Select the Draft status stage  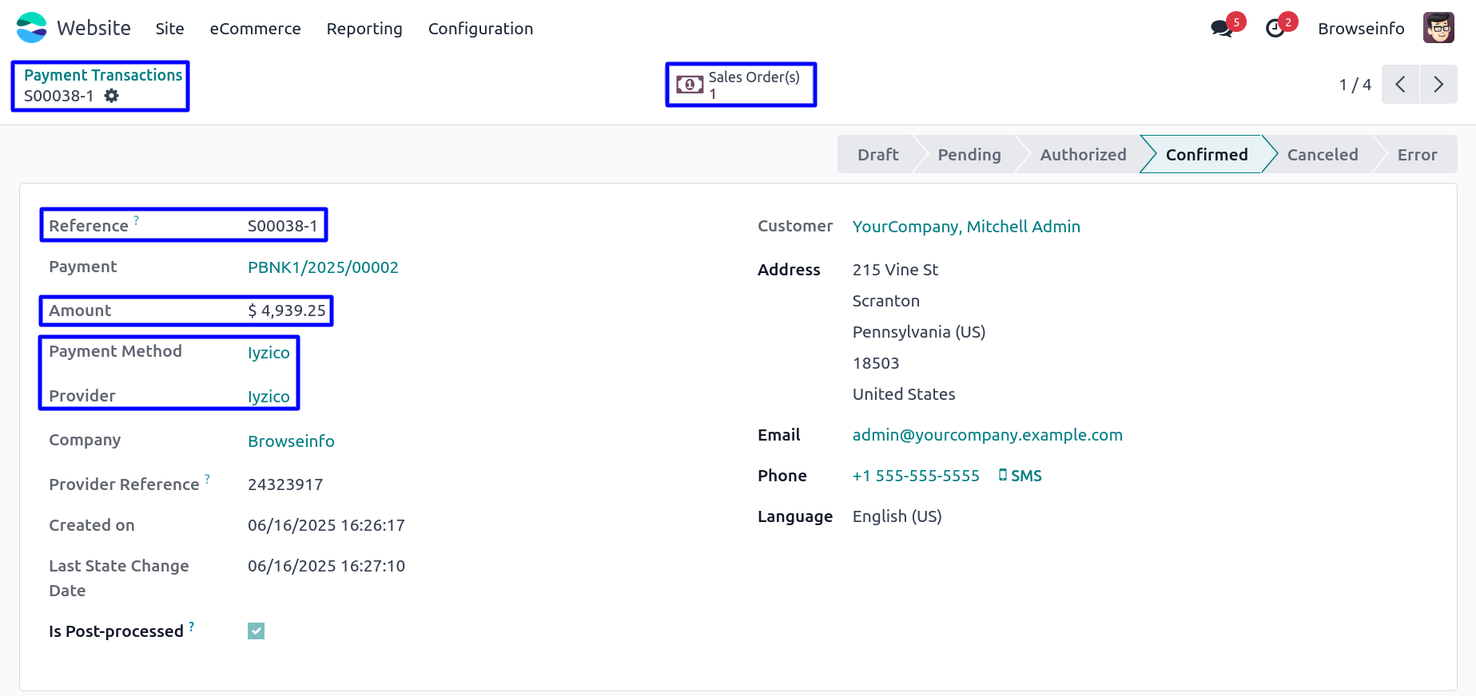(x=877, y=154)
